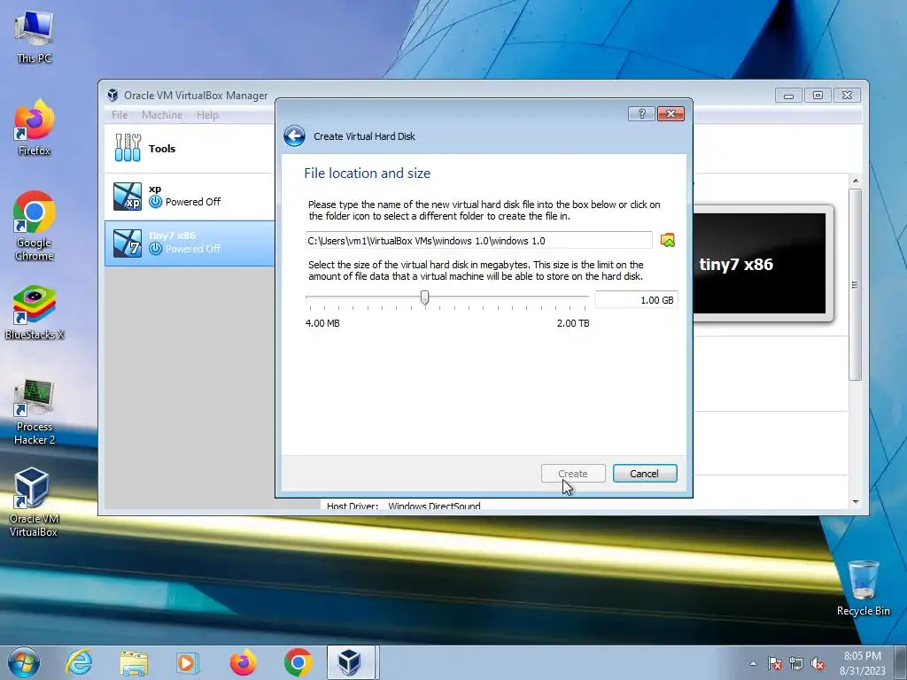This screenshot has width=907, height=680.
Task: Close the Create Virtual Hard Disk dialog
Action: (x=671, y=114)
